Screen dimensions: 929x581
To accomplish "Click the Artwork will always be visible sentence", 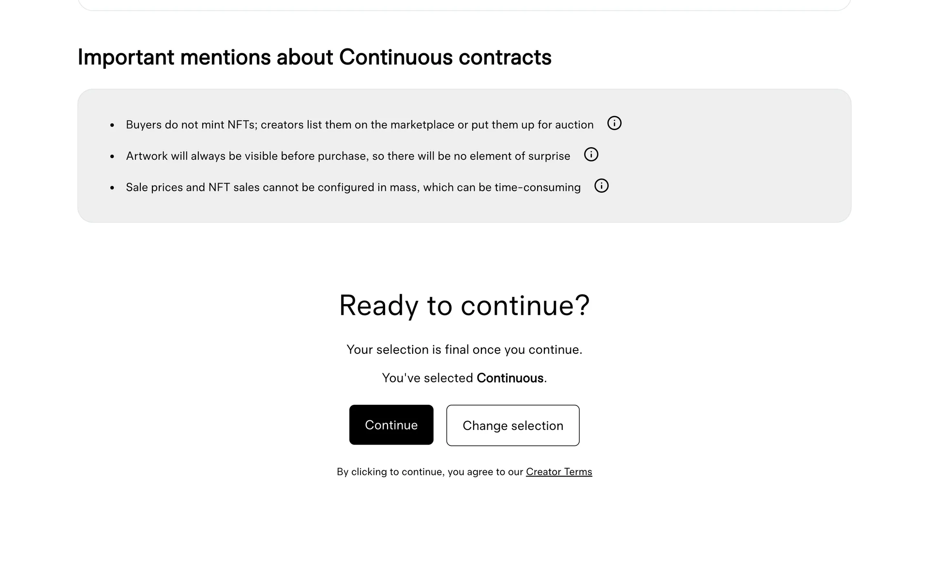I will click(x=347, y=156).
